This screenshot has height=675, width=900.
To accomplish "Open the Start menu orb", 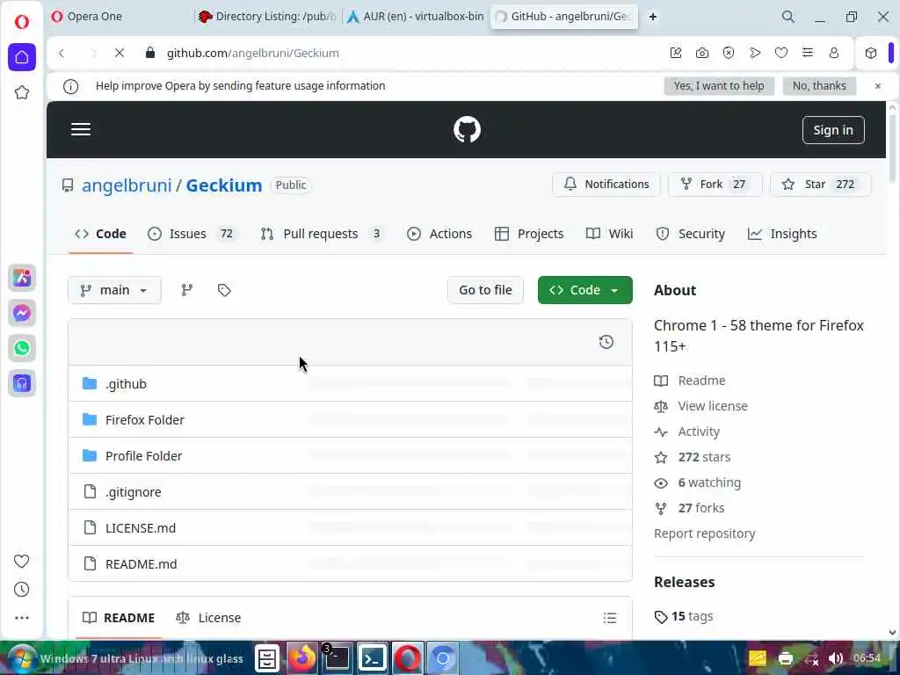I will point(22,658).
